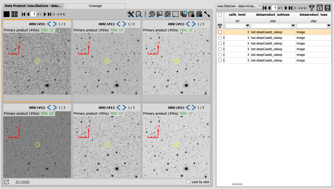The width and height of the screenshot is (334, 189).
Task: Open the layers icon showing badge 4
Action: click(x=184, y=14)
